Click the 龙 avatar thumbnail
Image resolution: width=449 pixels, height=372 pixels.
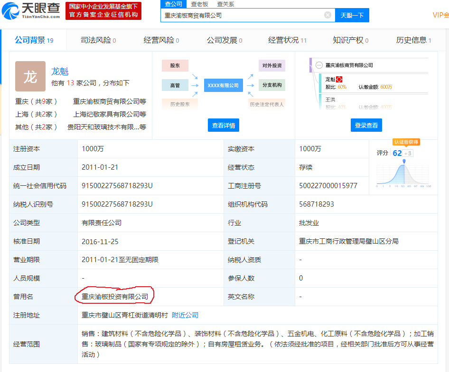click(30, 76)
